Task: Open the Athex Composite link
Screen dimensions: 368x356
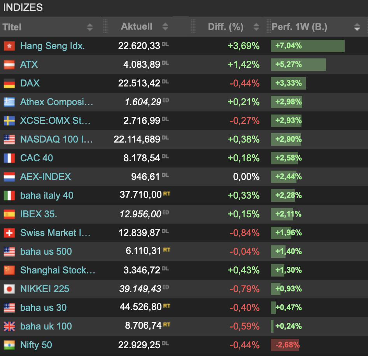Action: (56, 102)
